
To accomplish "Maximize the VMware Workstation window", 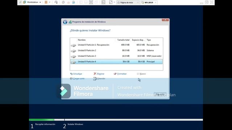I will 207,2.
